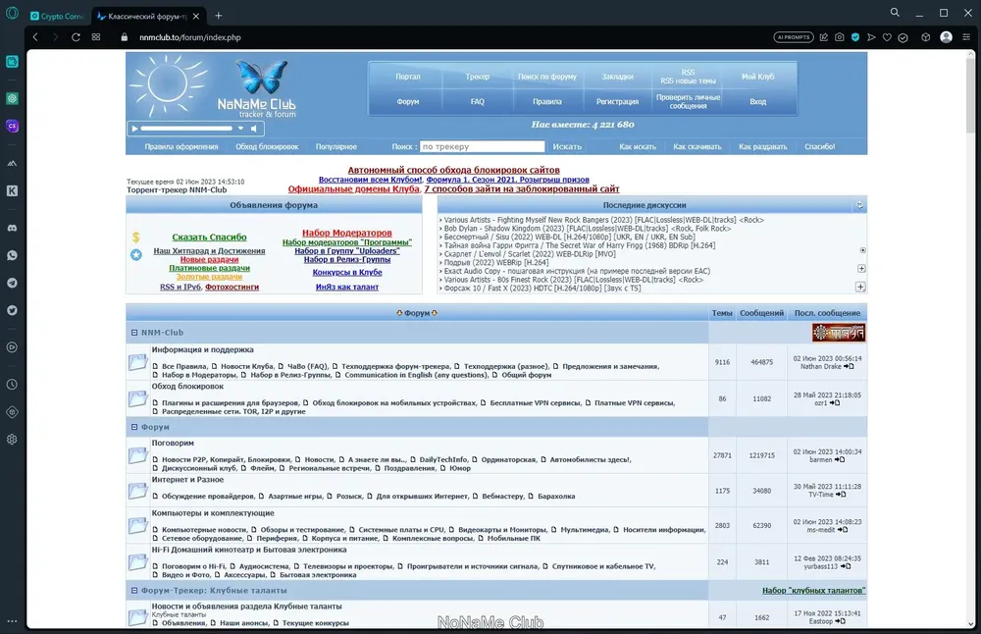Search open tabs with magnifier icon
This screenshot has width=981, height=634.
896,13
